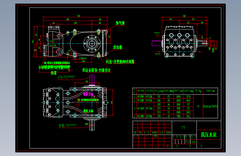Select the KW column header
This screenshot has width=241, height=156.
click(x=188, y=91)
